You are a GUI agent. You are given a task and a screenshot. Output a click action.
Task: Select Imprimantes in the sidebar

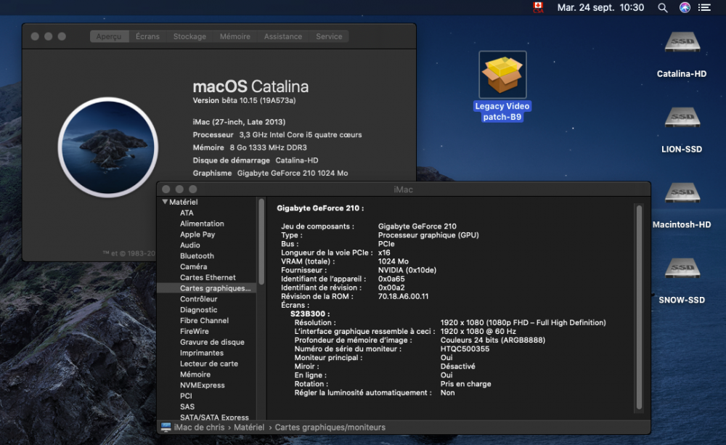tap(202, 353)
